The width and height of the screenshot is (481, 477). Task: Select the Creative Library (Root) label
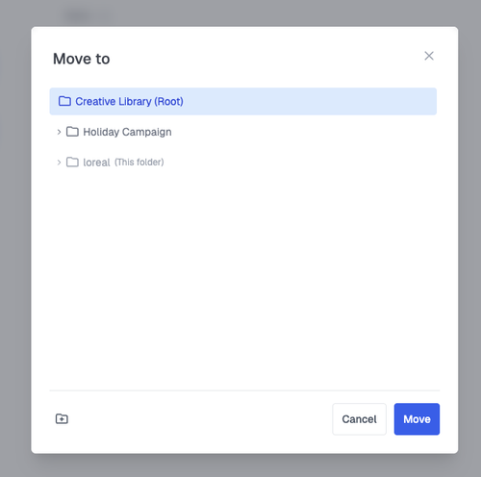click(x=129, y=101)
